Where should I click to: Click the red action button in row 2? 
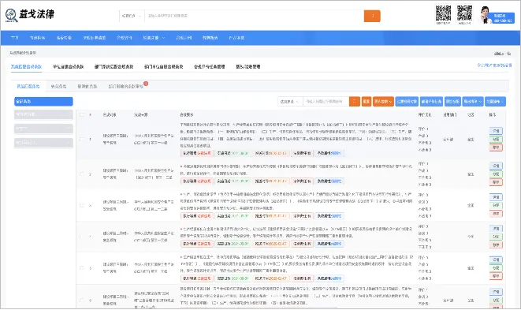(x=496, y=182)
